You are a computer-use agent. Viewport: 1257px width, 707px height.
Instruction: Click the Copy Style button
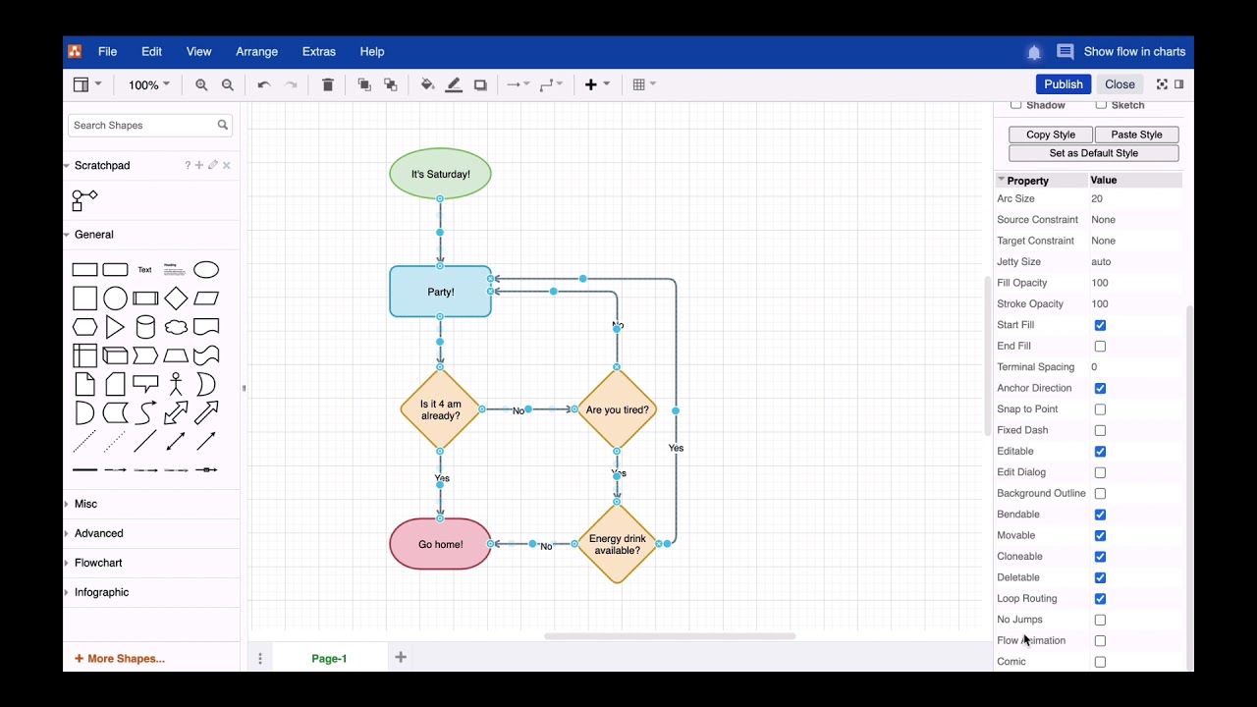tap(1051, 135)
